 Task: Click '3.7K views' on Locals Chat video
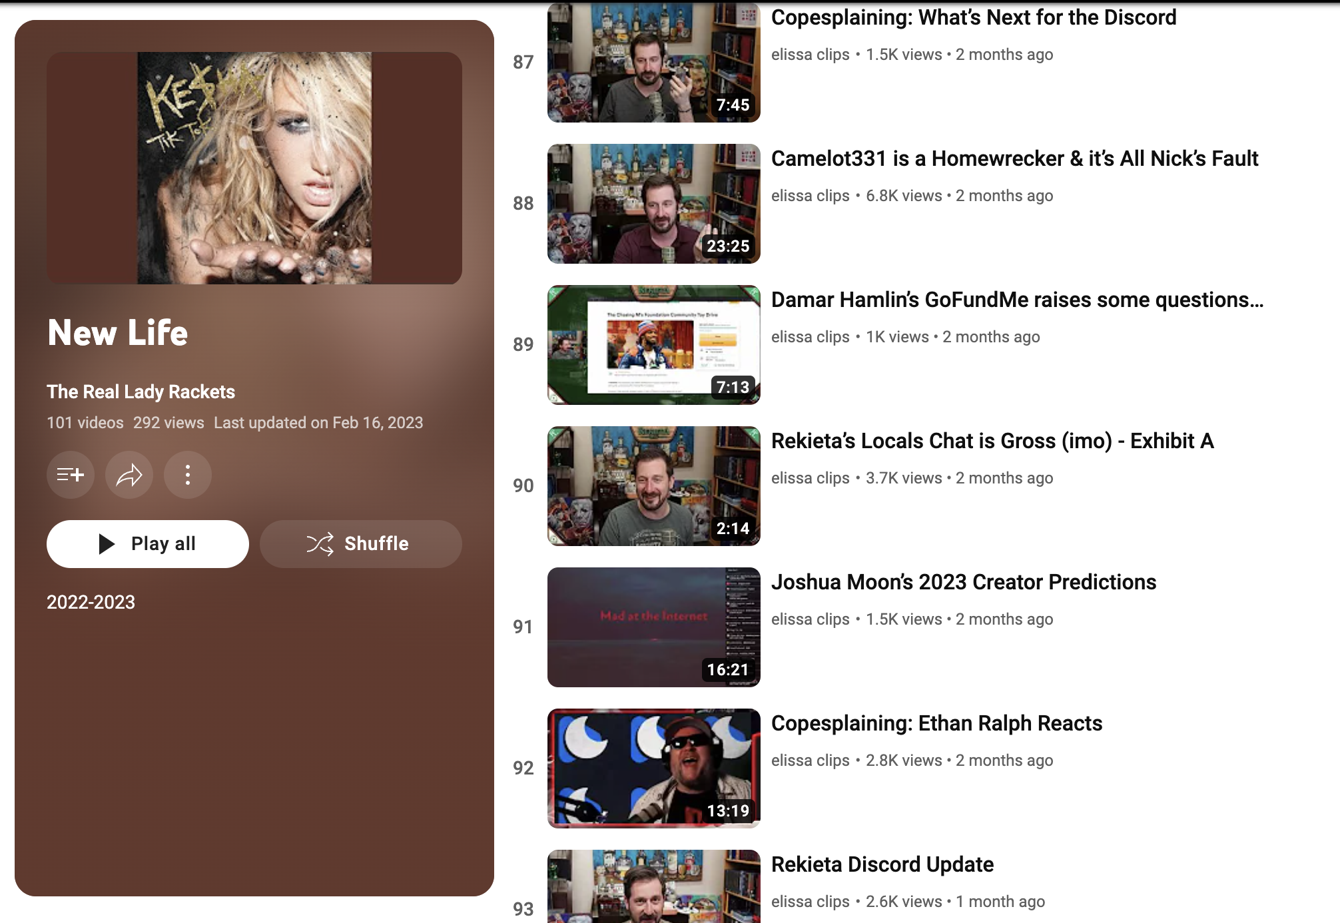pyautogui.click(x=904, y=478)
